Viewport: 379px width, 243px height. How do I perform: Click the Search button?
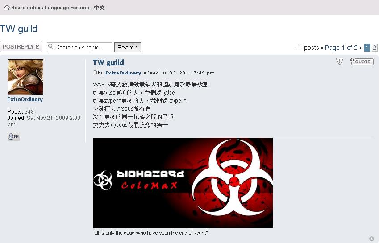[127, 47]
